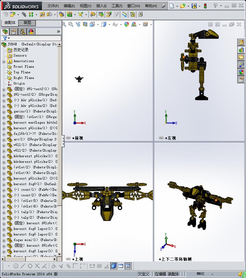Screen dimensions: 246x278
Task: Toggle link views icon beside *左视
Action: [x=161, y=138]
